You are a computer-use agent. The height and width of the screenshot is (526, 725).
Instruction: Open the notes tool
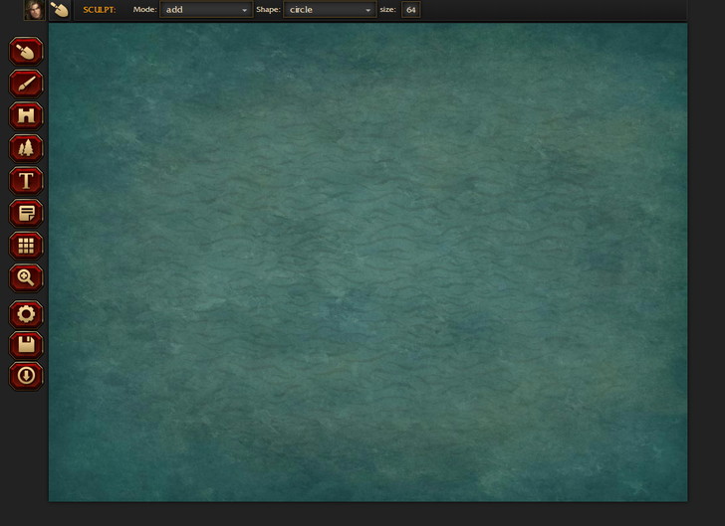[x=26, y=213]
